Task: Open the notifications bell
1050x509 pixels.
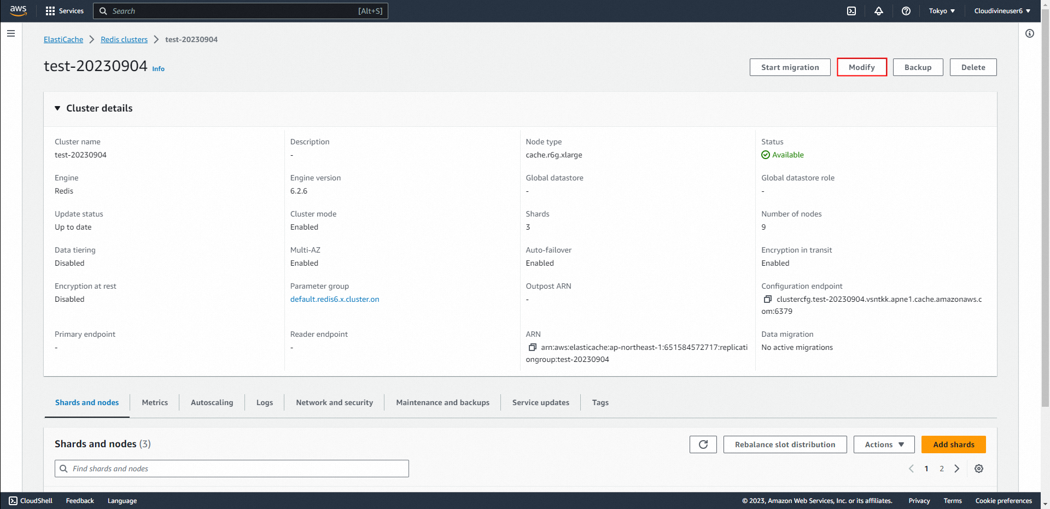Action: coord(879,11)
